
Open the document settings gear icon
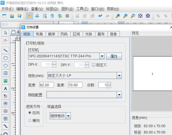pos(29,16)
